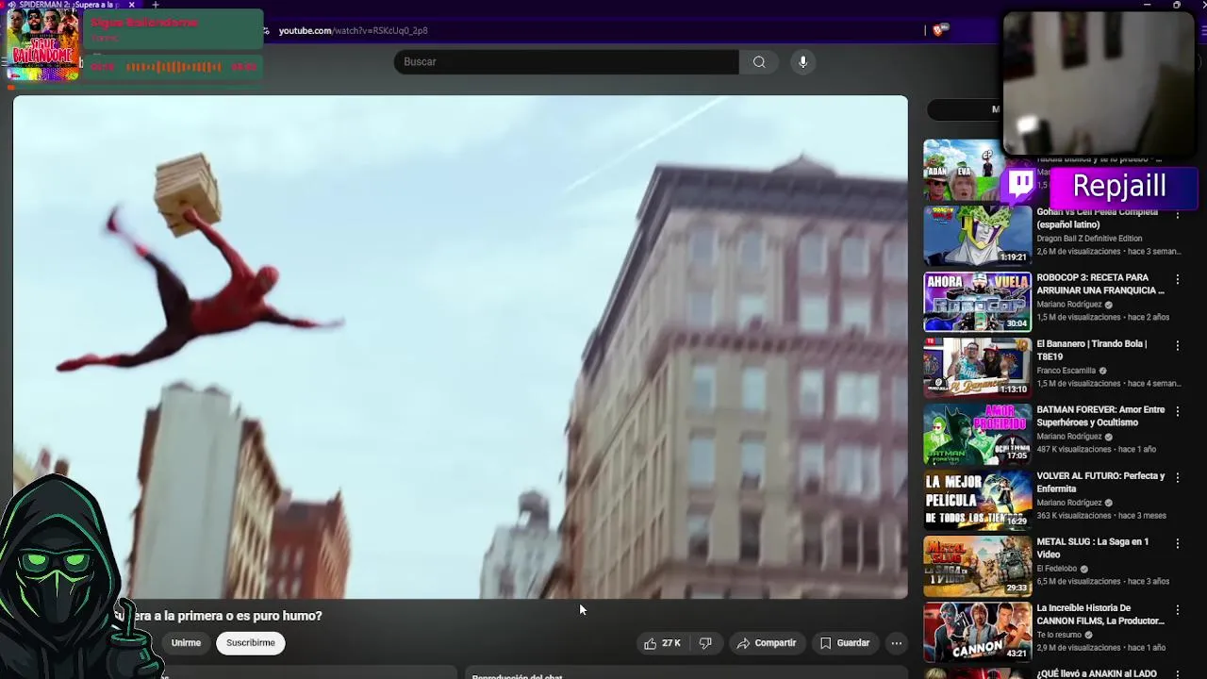Focus the Buscar search field
Viewport: 1207px width, 679px height.
point(566,62)
